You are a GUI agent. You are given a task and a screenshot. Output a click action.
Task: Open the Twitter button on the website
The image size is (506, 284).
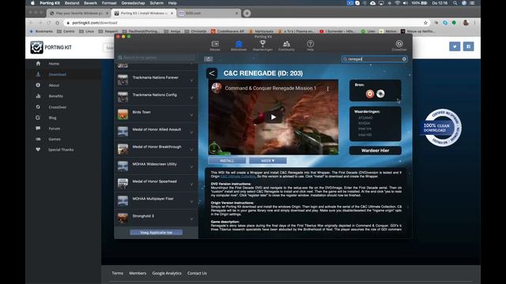click(455, 47)
